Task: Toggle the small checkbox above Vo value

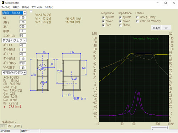Action: [31, 11]
